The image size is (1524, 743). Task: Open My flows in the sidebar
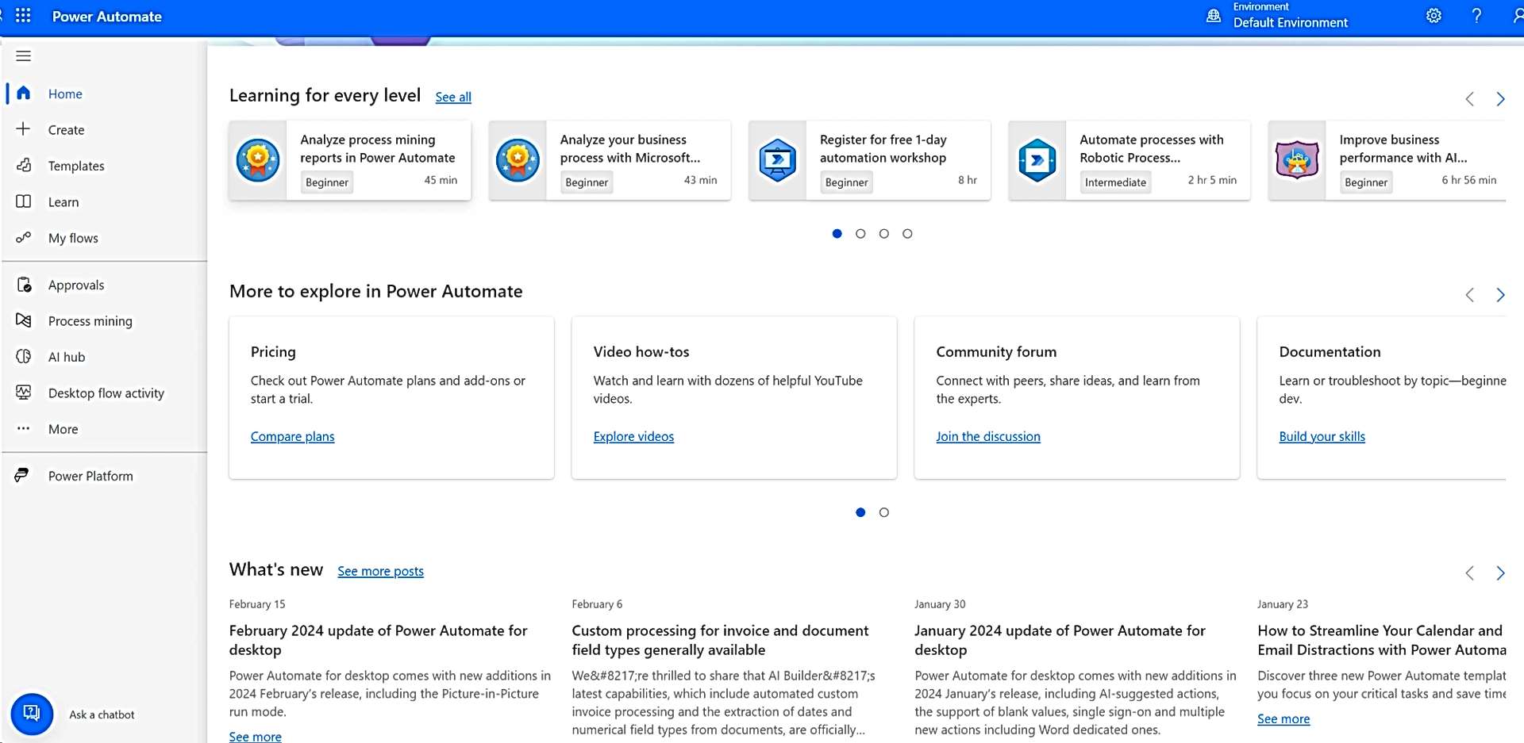tap(73, 238)
